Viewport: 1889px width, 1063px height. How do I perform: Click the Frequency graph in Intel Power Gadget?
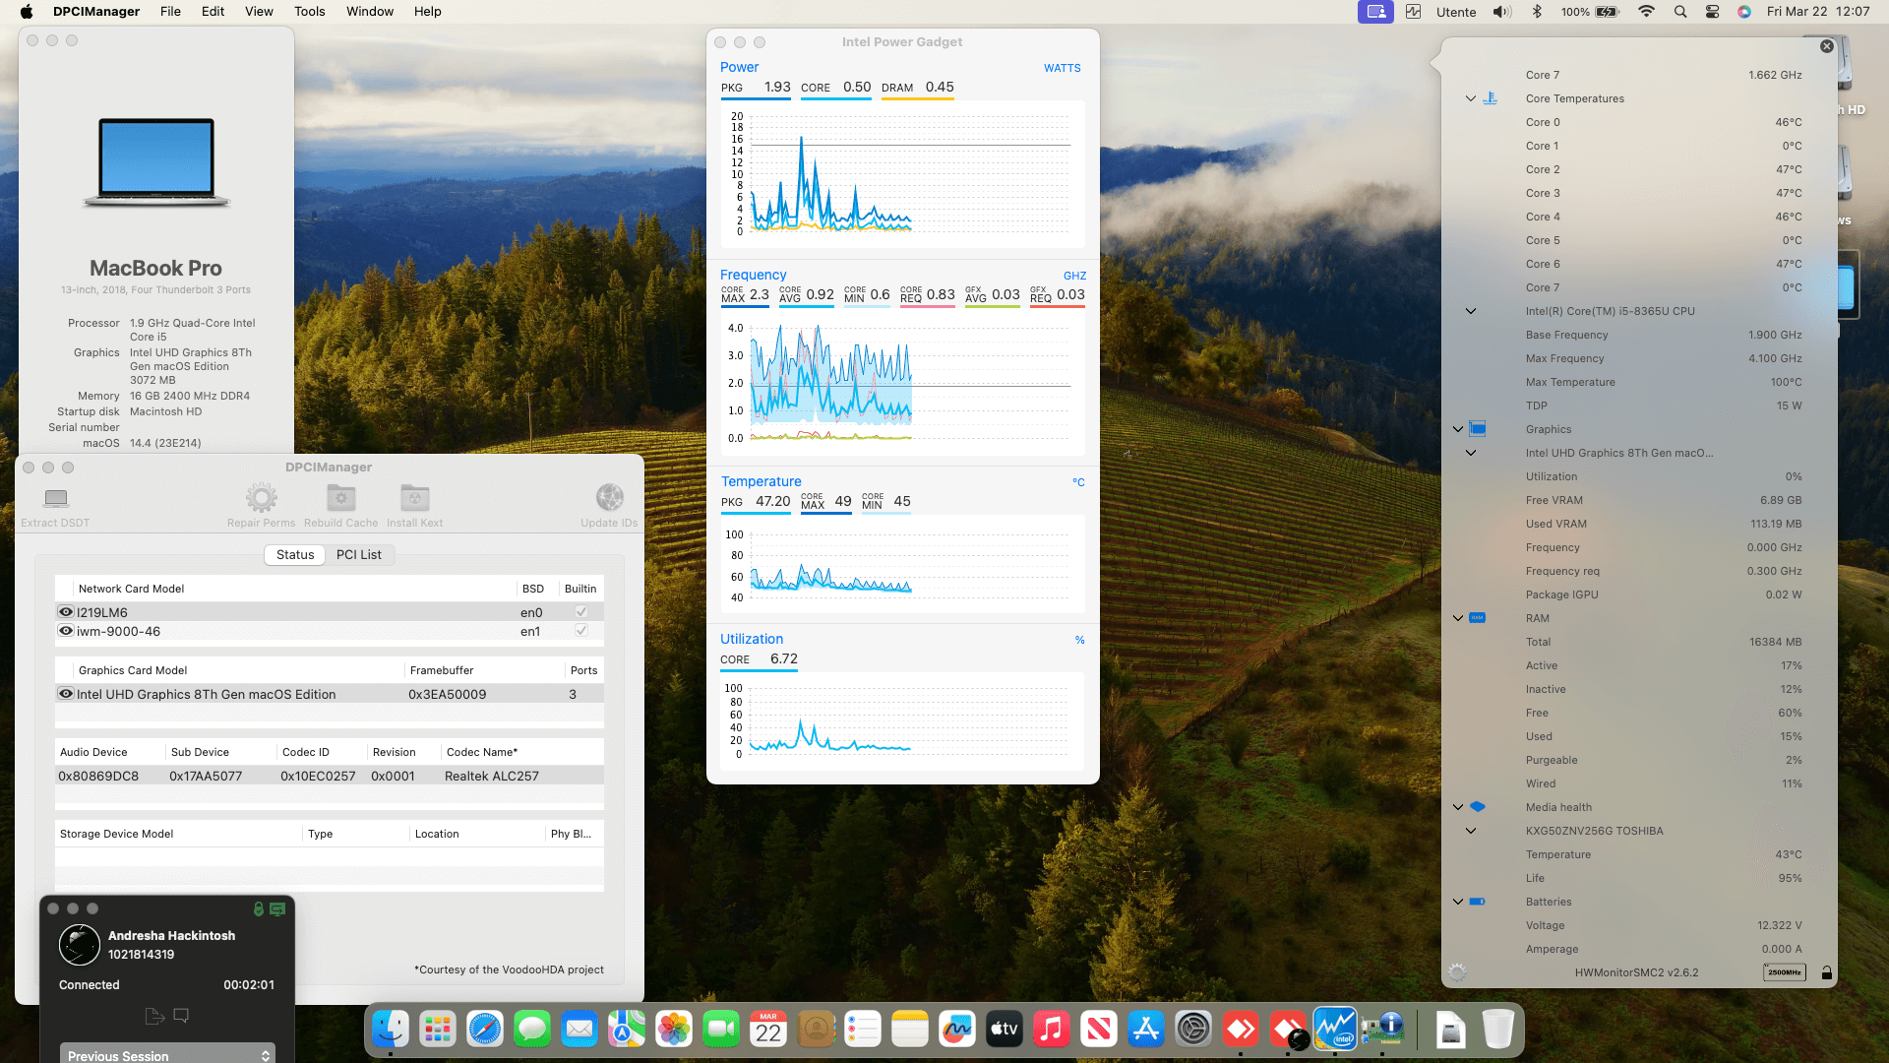[902, 384]
